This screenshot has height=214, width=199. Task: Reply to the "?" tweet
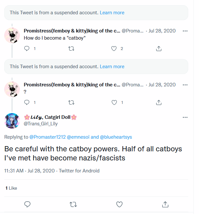coord(27,102)
